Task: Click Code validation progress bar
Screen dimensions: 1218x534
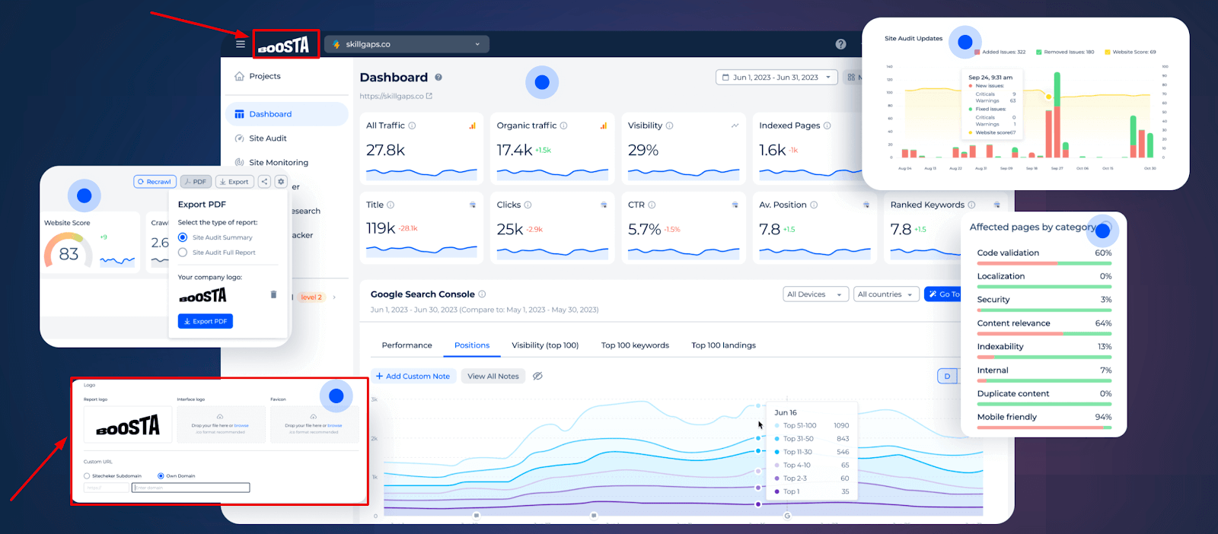Action: pos(1044,263)
